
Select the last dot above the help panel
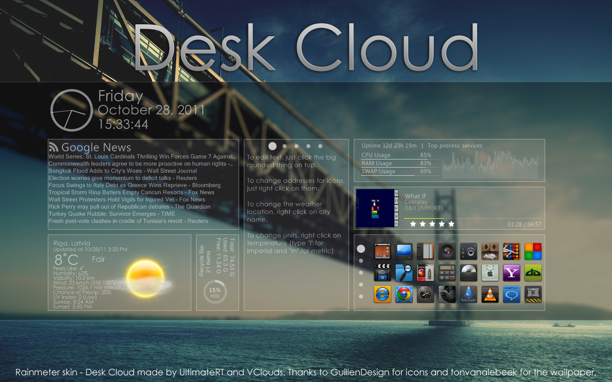pyautogui.click(x=320, y=146)
